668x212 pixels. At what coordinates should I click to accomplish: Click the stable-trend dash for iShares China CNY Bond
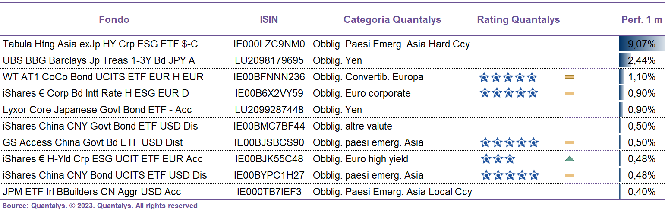click(x=569, y=175)
